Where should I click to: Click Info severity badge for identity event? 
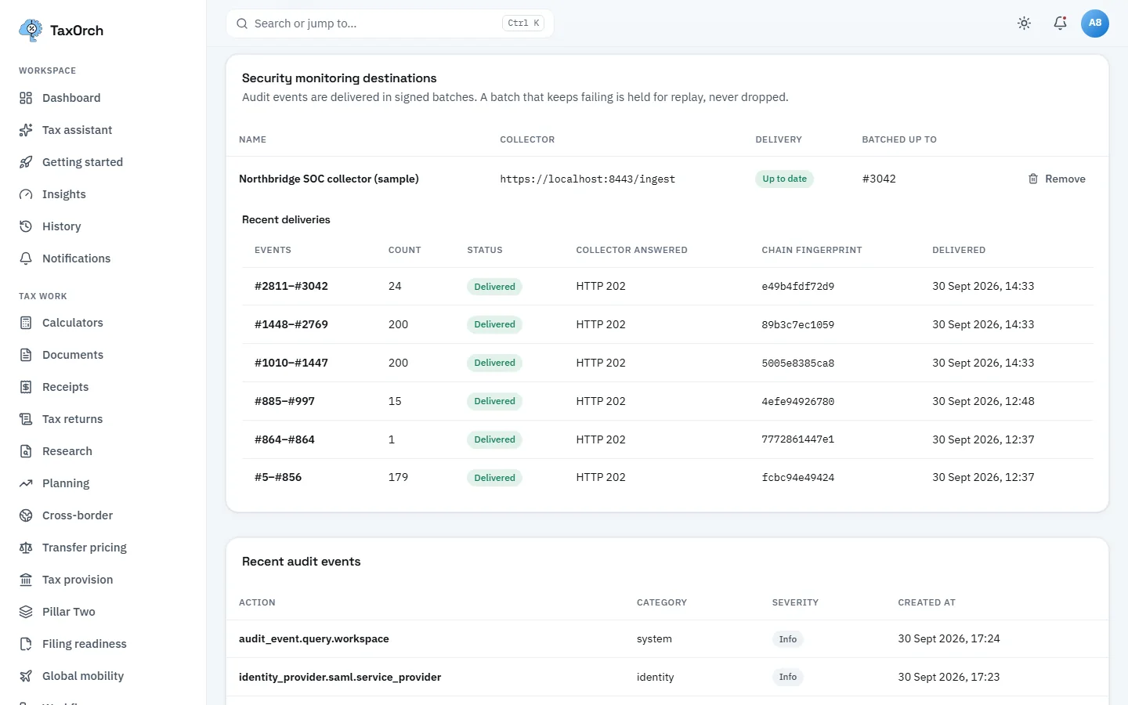787,678
